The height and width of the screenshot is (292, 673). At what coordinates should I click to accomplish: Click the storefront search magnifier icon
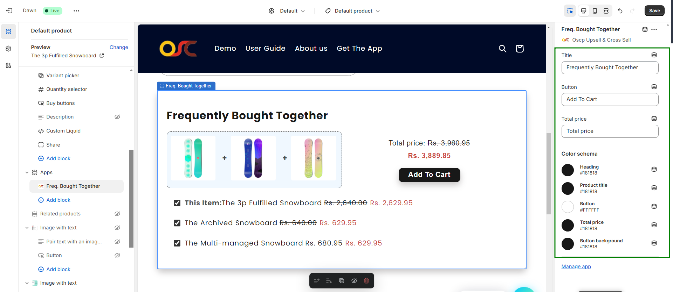tap(502, 49)
